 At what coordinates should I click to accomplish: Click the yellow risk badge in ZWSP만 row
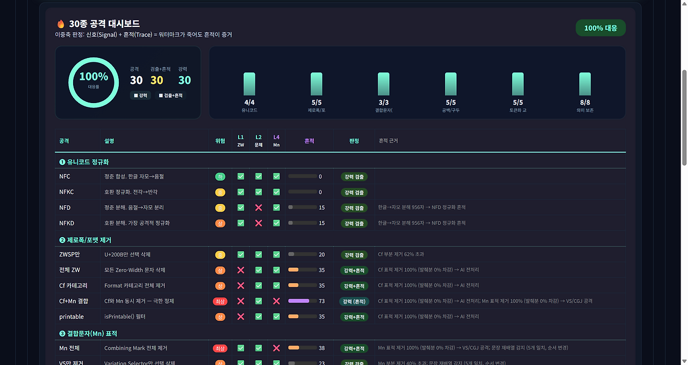pyautogui.click(x=220, y=254)
